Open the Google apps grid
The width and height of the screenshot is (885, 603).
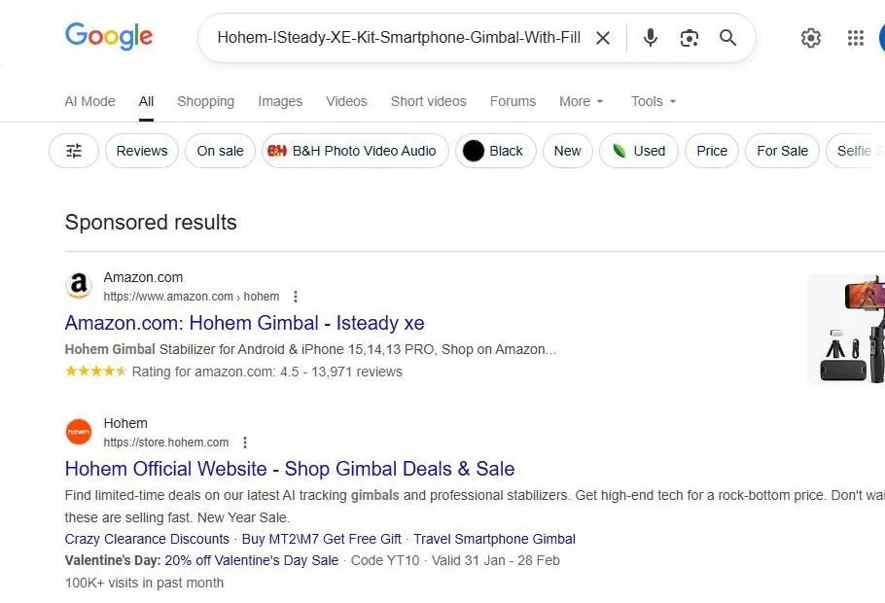pos(855,38)
